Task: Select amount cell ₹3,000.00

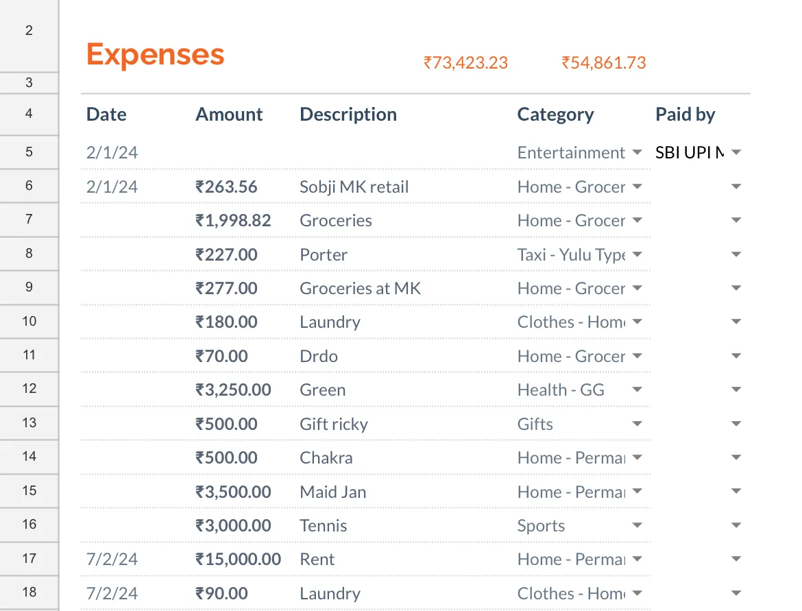Action: [233, 525]
